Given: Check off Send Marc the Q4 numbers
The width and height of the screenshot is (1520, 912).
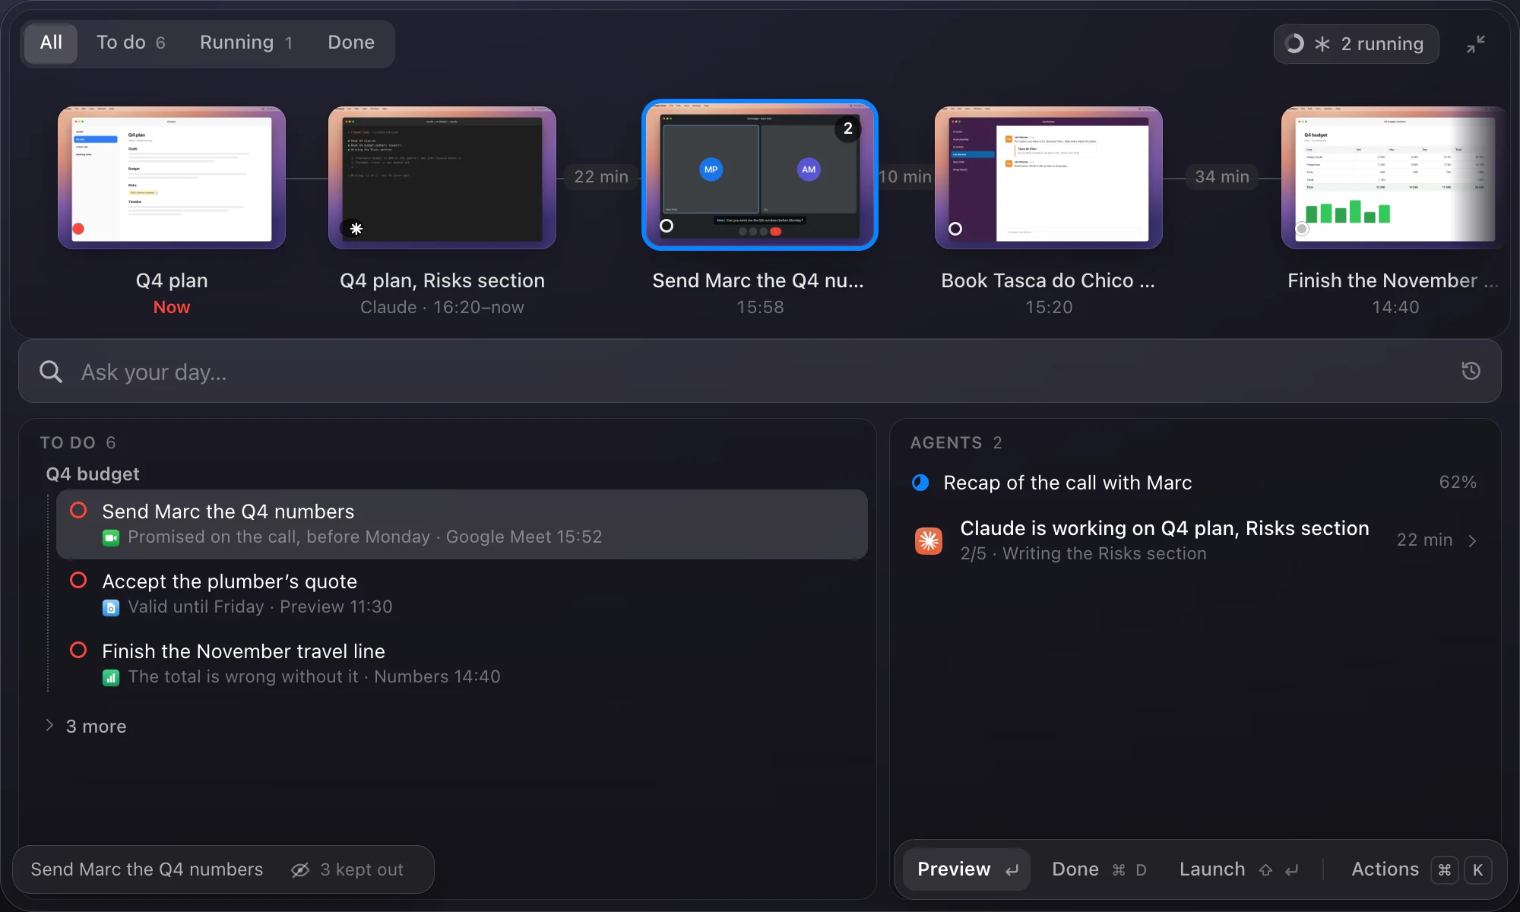Looking at the screenshot, I should pos(78,511).
